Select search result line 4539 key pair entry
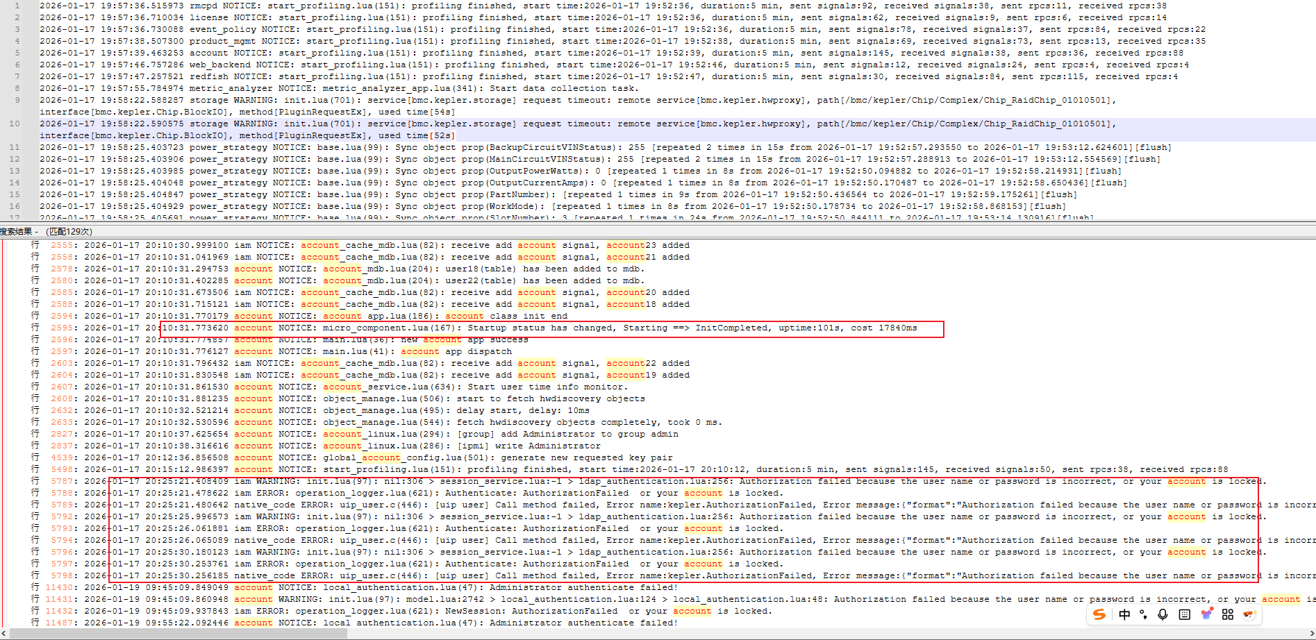 (417, 458)
